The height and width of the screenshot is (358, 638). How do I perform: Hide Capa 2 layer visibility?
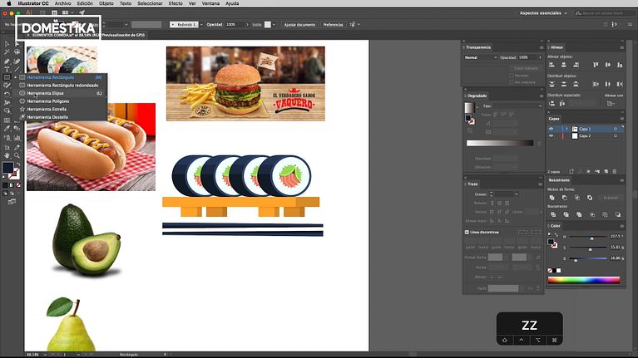pos(551,135)
